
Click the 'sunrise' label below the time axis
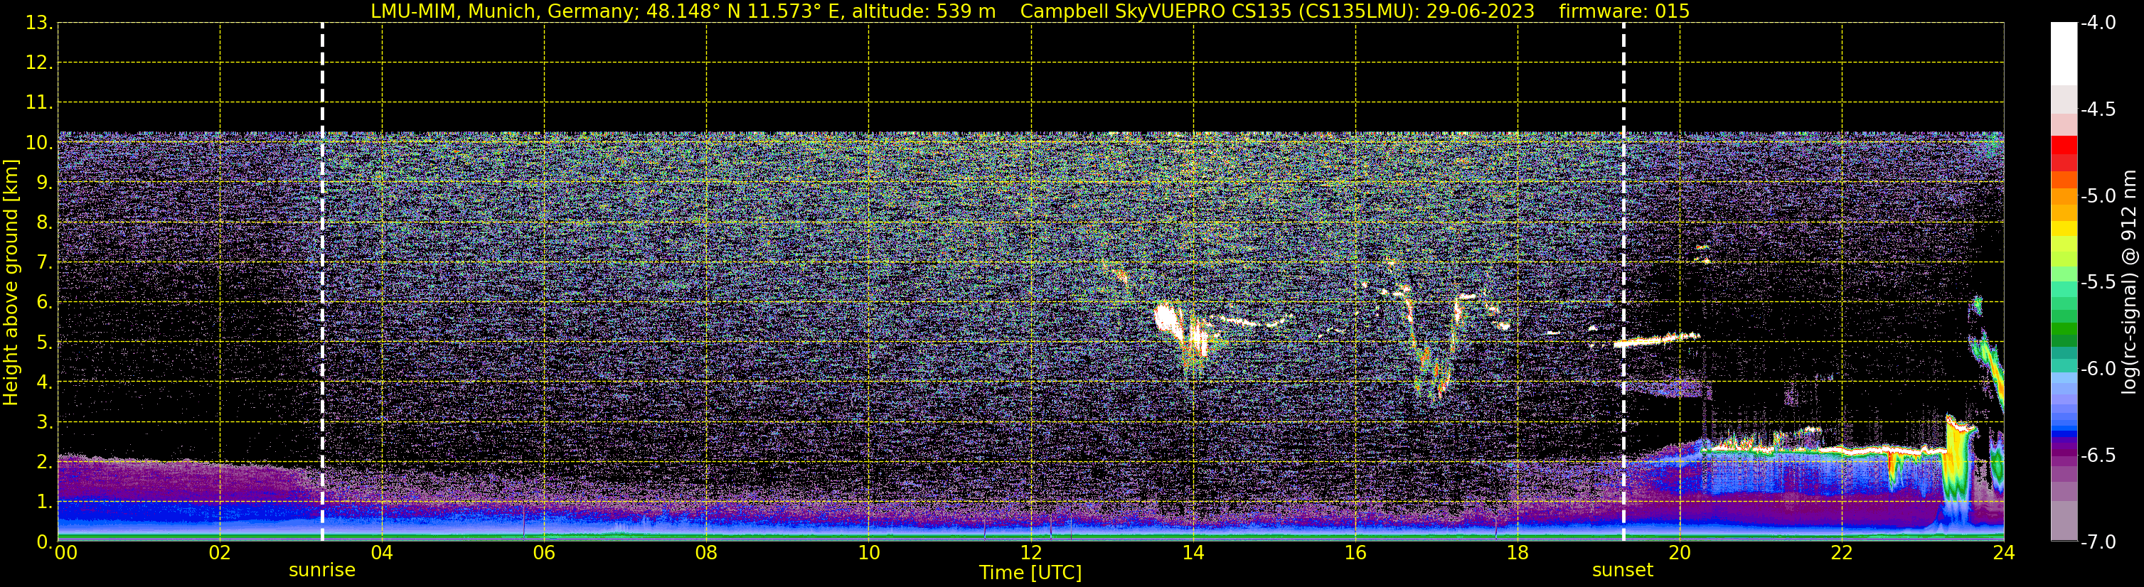[322, 571]
